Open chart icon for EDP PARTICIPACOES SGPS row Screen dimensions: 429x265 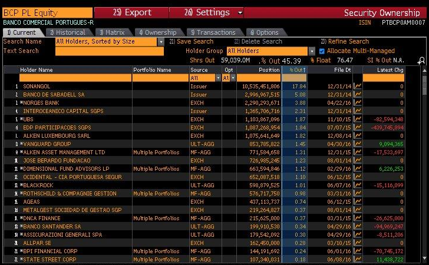(x=357, y=127)
